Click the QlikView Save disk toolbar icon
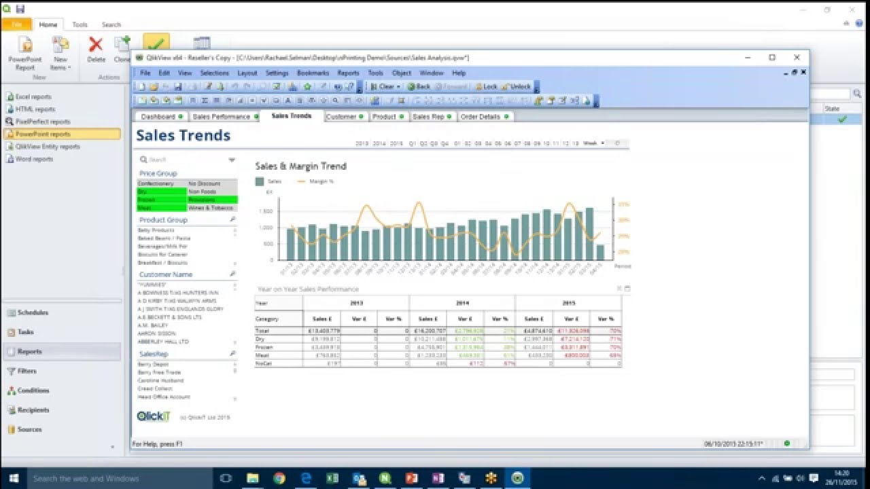This screenshot has height=489, width=870. click(x=177, y=86)
